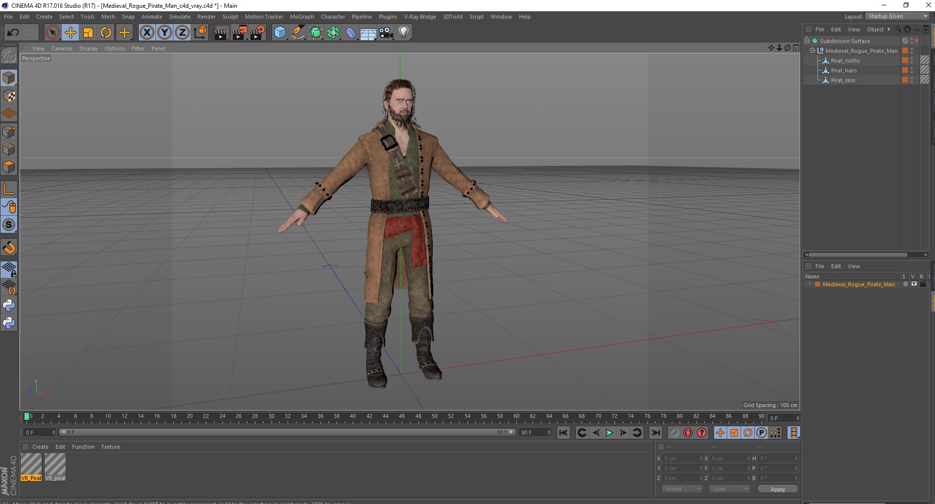Open viewport Display menu
The height and width of the screenshot is (504, 935).
[88, 48]
